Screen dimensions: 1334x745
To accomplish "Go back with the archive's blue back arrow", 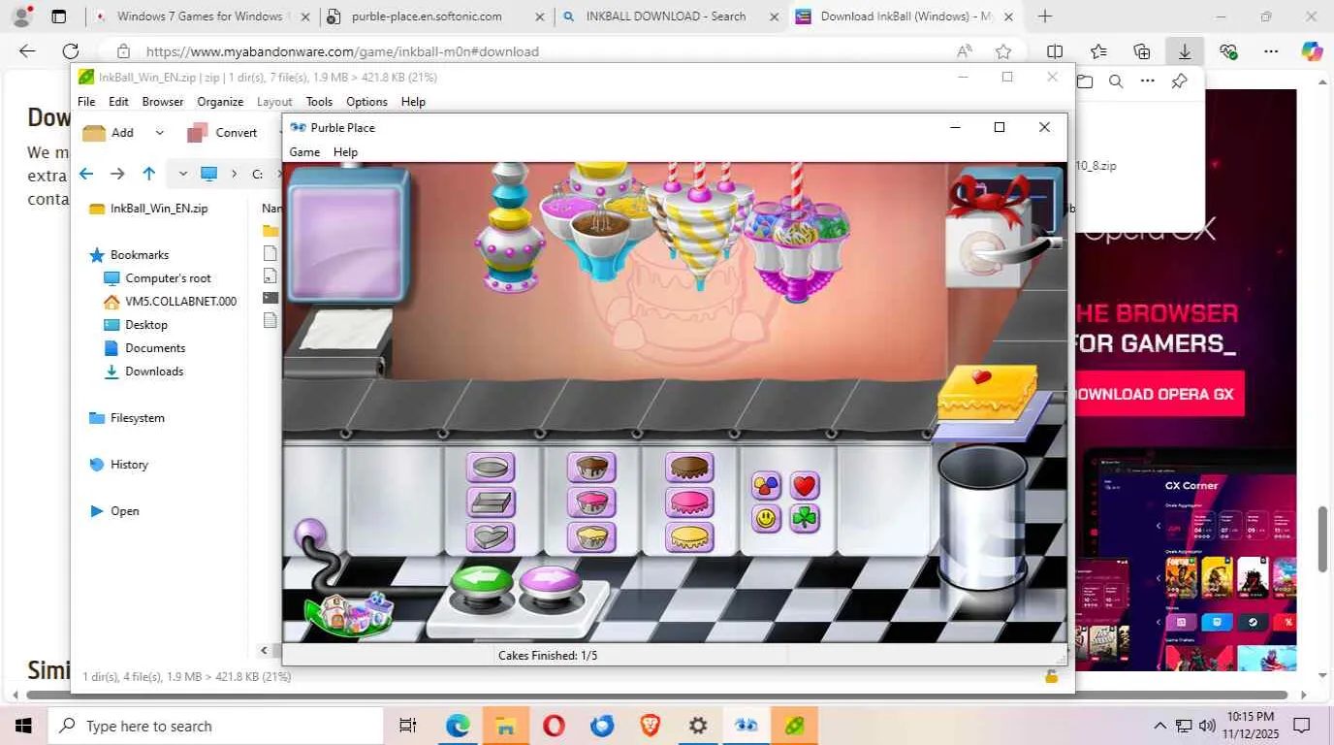I will pos(86,174).
